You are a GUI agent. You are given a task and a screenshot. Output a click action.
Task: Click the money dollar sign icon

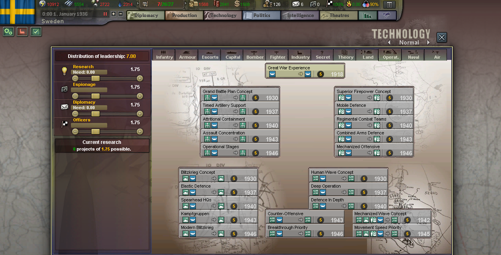point(237,4)
